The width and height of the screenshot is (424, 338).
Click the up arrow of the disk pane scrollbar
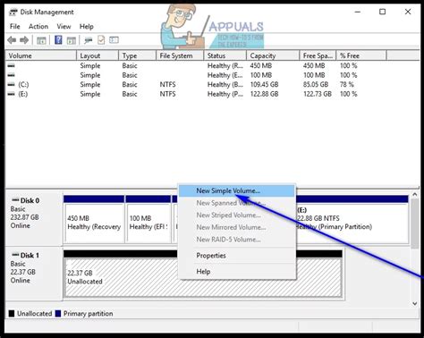414,194
